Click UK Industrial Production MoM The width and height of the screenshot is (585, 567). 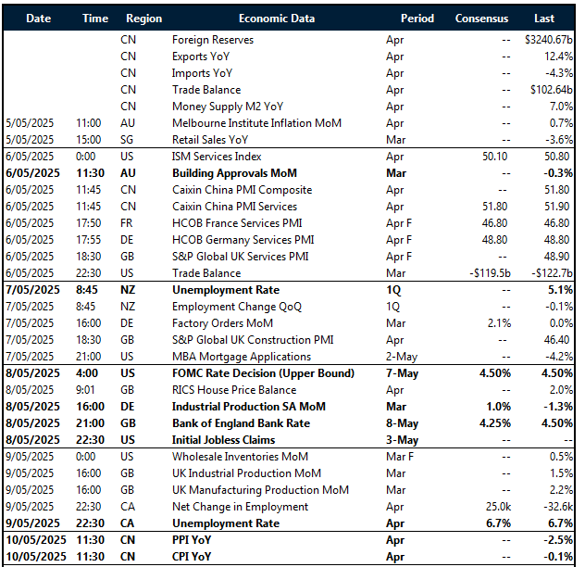point(246,473)
